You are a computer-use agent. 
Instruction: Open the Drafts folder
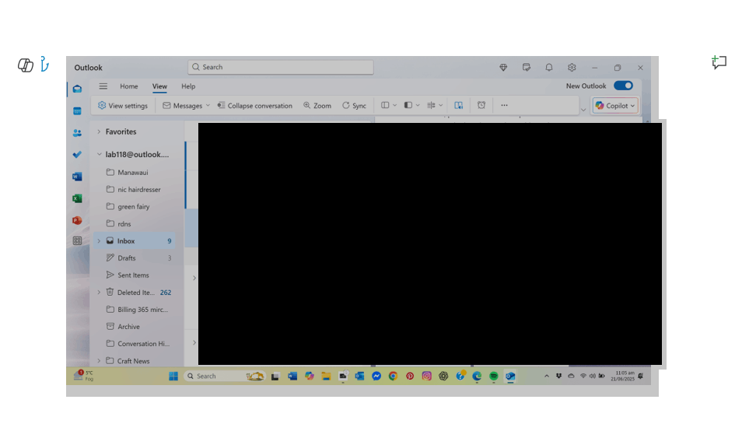135,258
